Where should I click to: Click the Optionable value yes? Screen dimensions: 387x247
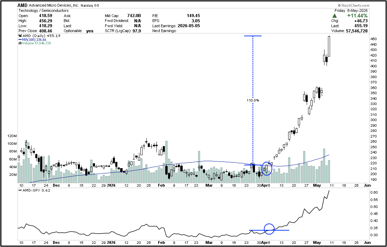tap(90, 31)
